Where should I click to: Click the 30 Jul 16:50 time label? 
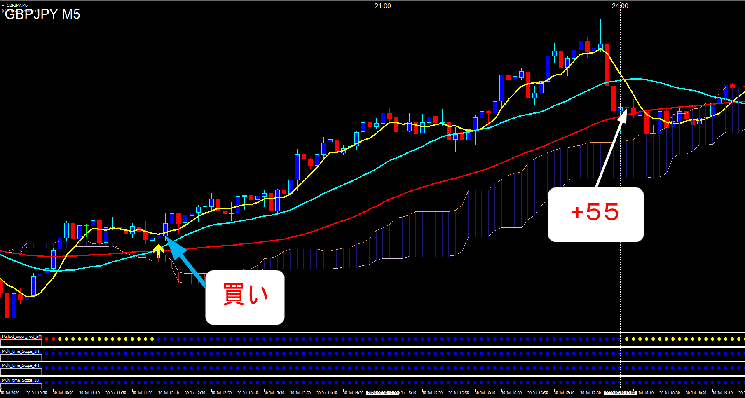[x=538, y=393]
